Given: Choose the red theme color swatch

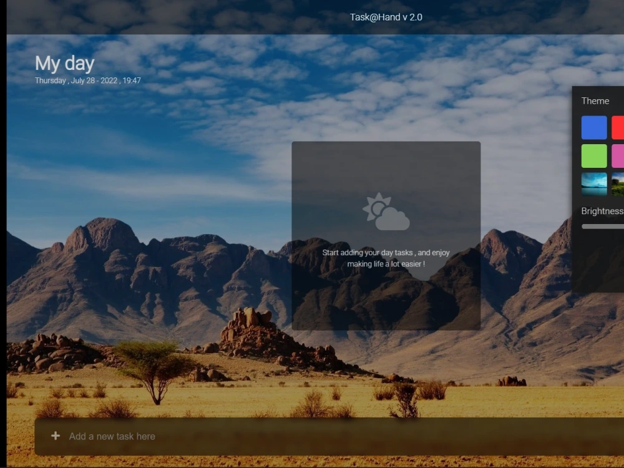Looking at the screenshot, I should pyautogui.click(x=618, y=128).
